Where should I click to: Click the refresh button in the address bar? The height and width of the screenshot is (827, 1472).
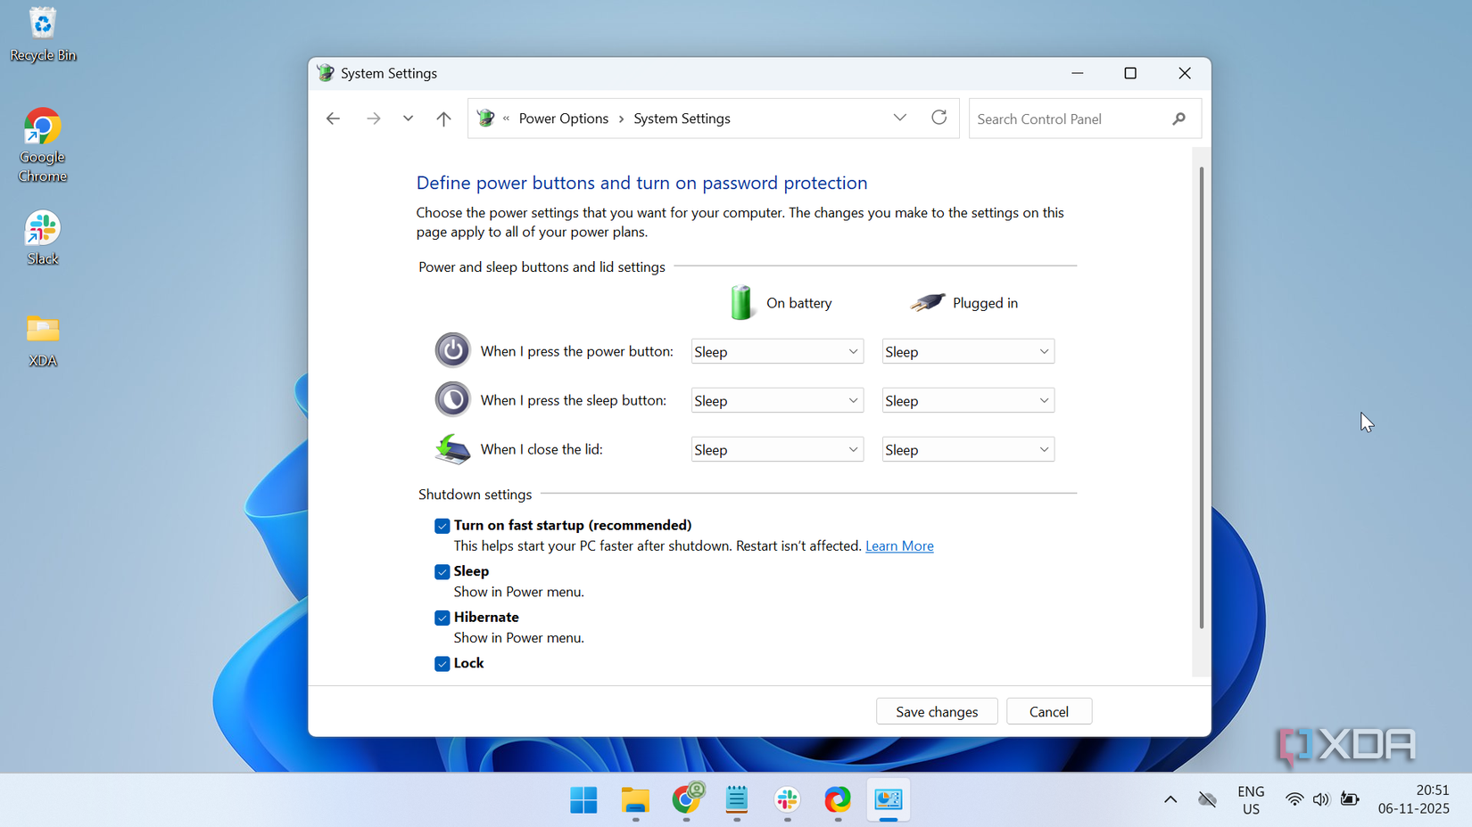click(939, 118)
